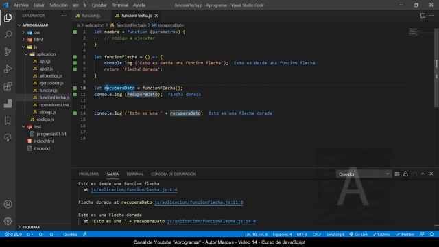The height and width of the screenshot is (247, 439).
Task: Show errors and warnings count
Action: pyautogui.click(x=14, y=235)
